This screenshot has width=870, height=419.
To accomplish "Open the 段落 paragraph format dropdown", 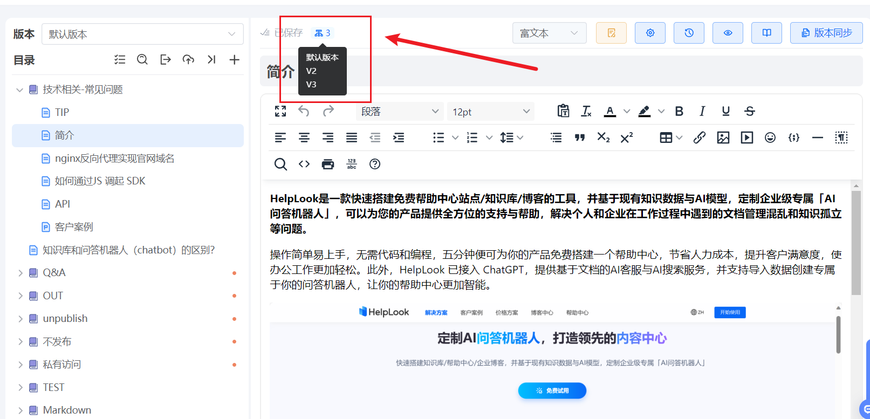I will click(400, 111).
